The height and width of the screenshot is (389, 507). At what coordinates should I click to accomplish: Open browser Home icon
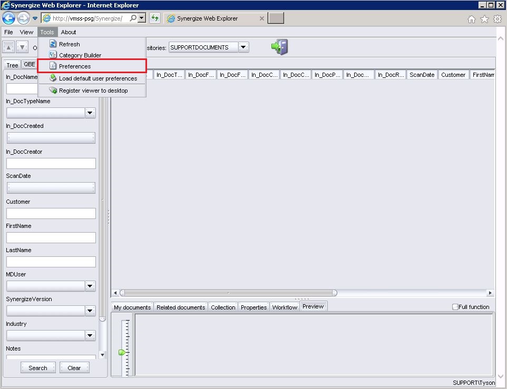(x=472, y=19)
